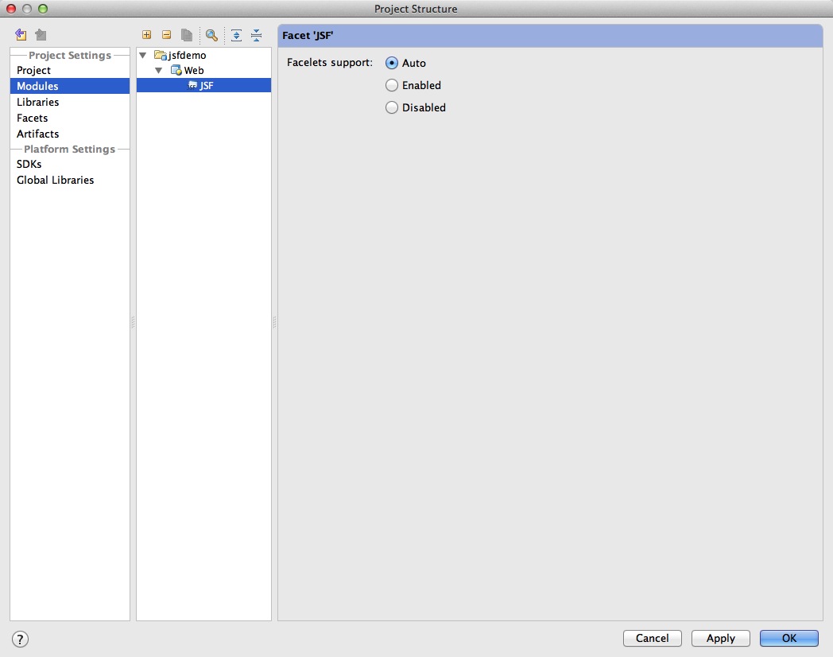Screen dimensions: 833x657
Task: Select Auto for Facelets support
Action: [391, 63]
